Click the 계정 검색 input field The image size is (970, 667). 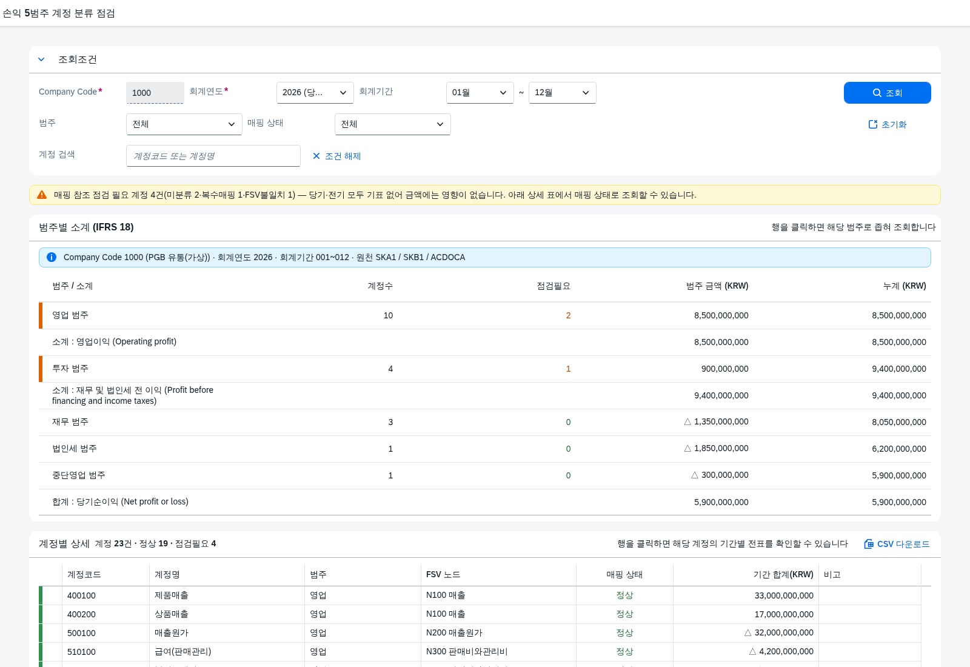(x=213, y=156)
